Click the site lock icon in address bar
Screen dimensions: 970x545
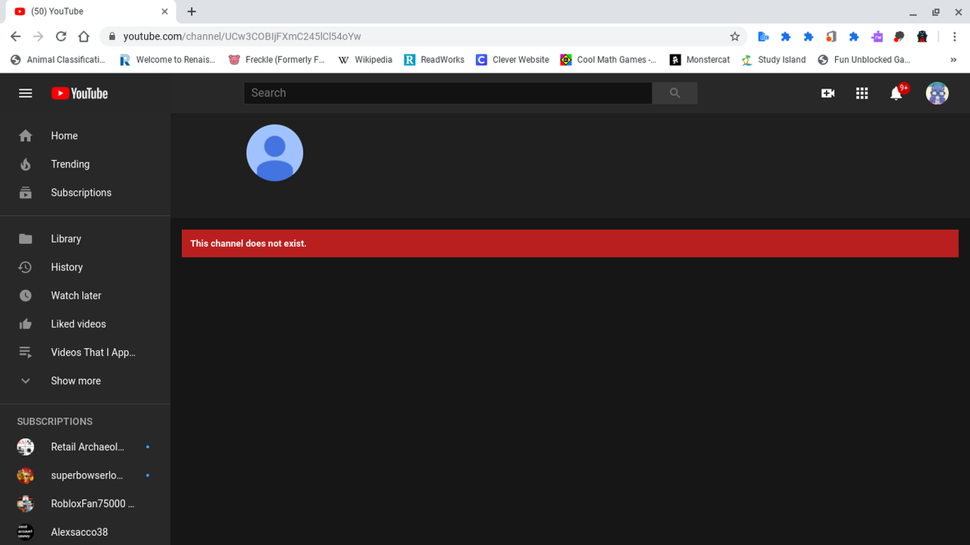[111, 36]
